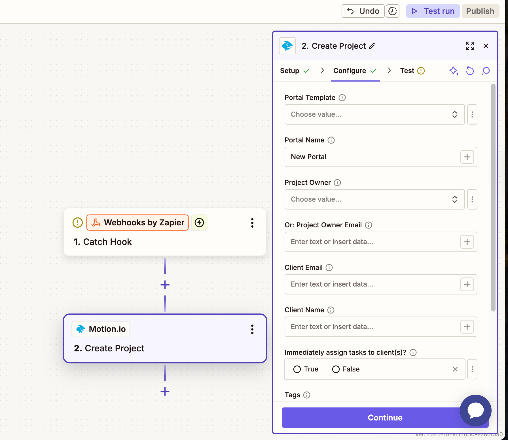
Task: Open the comment bubble icon in panel tabs
Action: pos(486,71)
